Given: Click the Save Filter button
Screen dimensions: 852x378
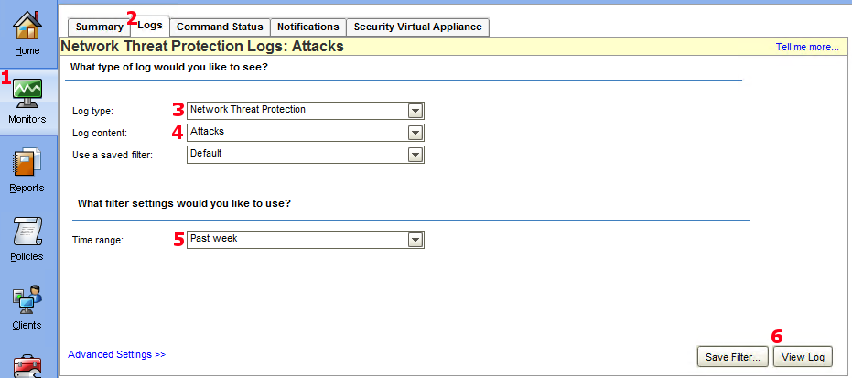Looking at the screenshot, I should coord(731,357).
